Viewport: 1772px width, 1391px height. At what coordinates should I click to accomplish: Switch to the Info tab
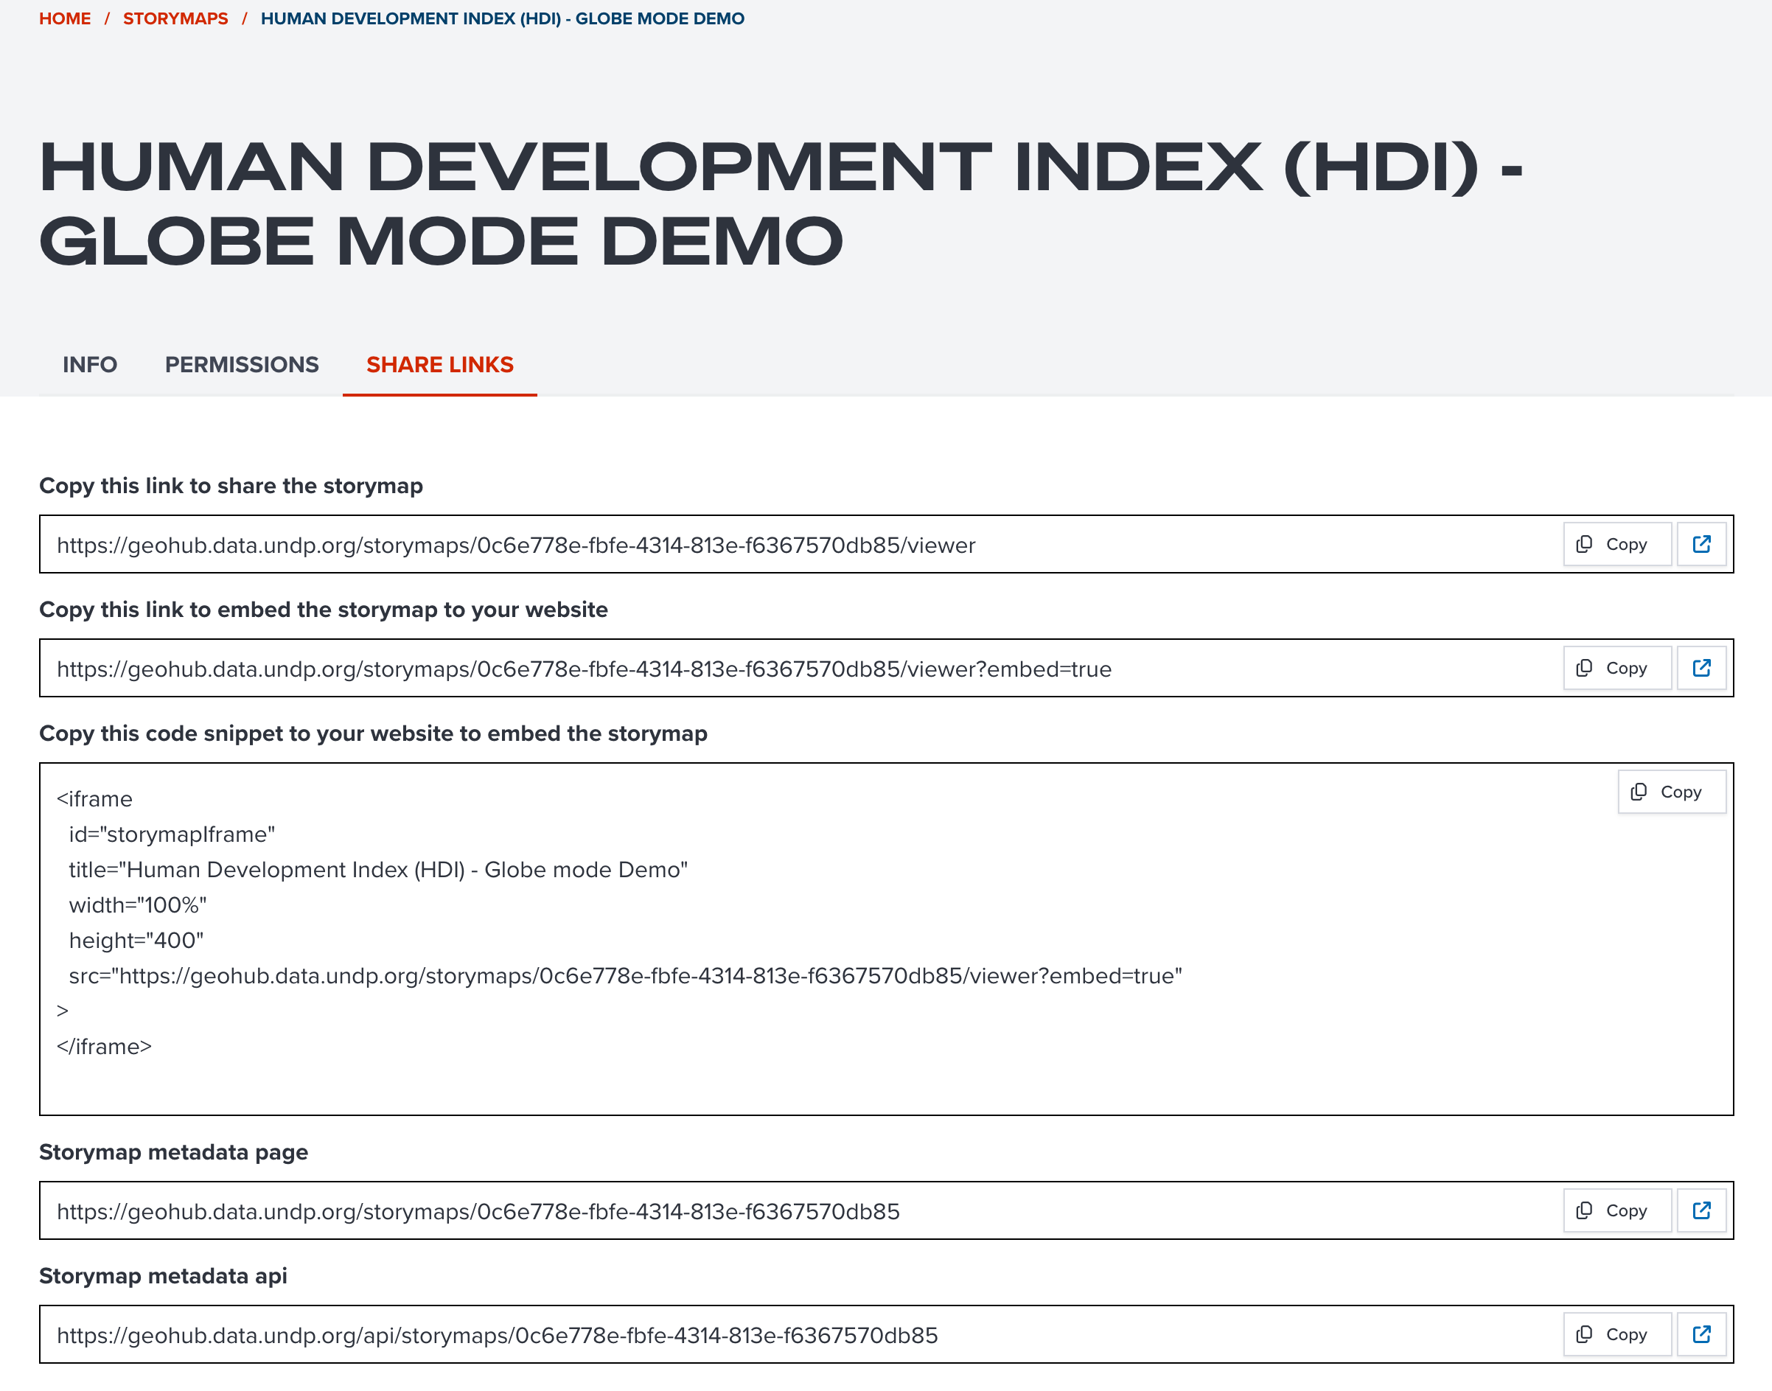pyautogui.click(x=90, y=364)
